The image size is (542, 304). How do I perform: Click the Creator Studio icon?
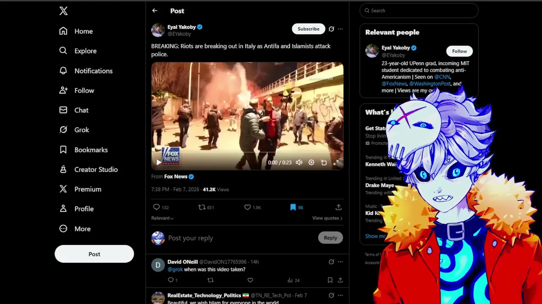pos(63,169)
